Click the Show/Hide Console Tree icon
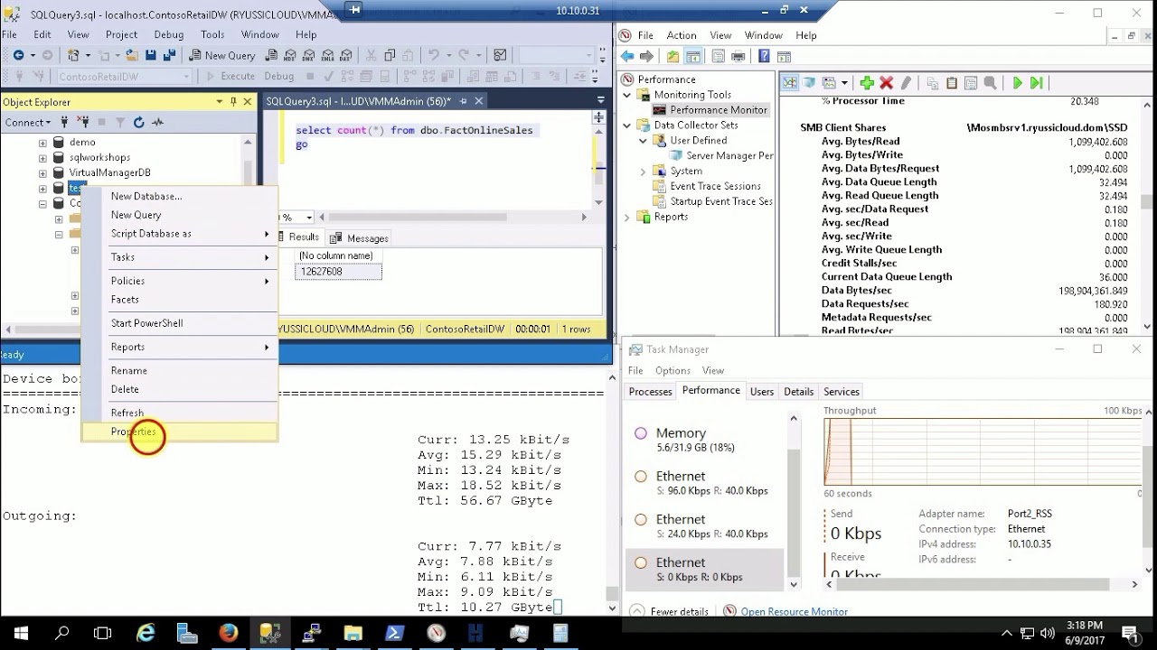 (x=692, y=56)
